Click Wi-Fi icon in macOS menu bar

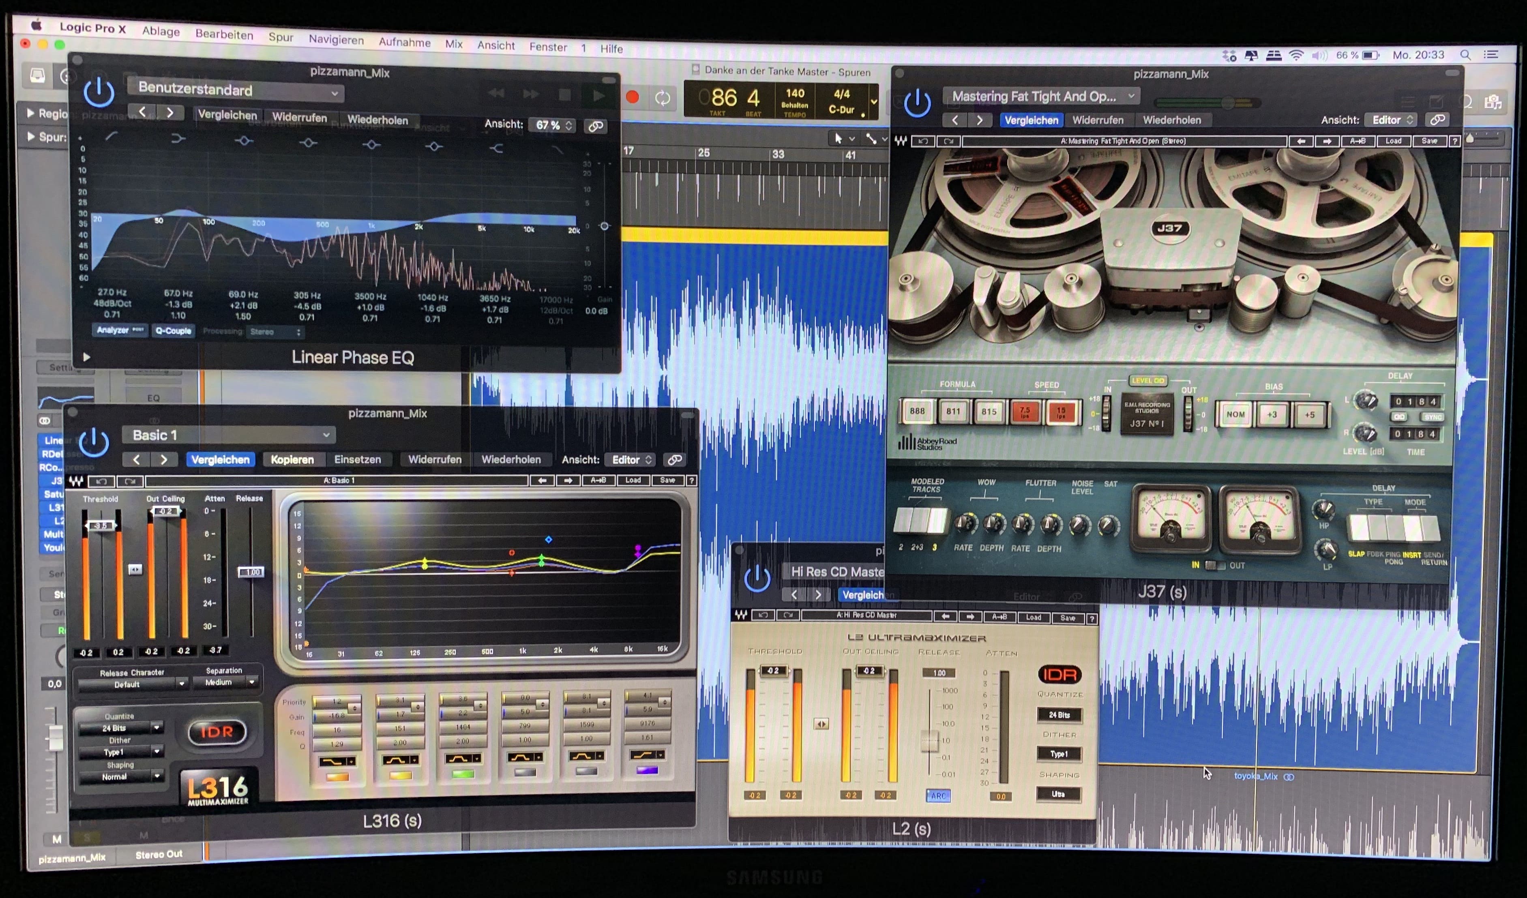tap(1296, 56)
